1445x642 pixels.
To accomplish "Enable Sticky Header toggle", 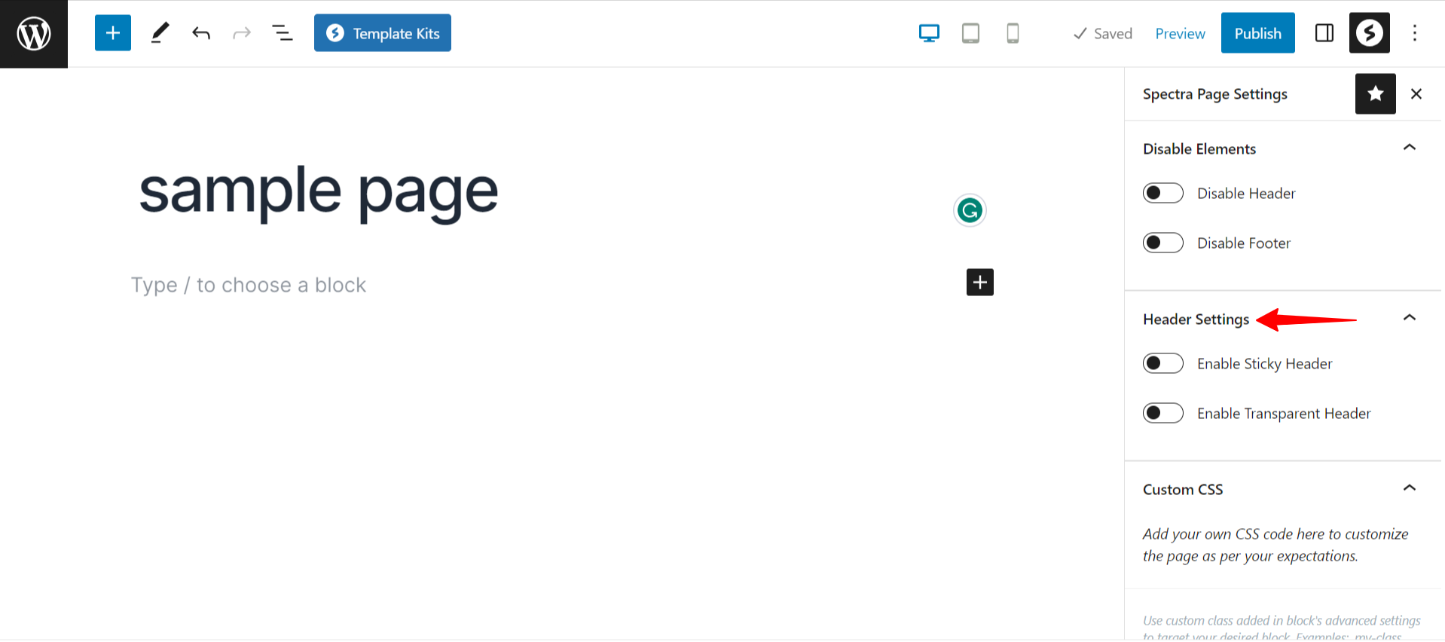I will click(x=1162, y=363).
